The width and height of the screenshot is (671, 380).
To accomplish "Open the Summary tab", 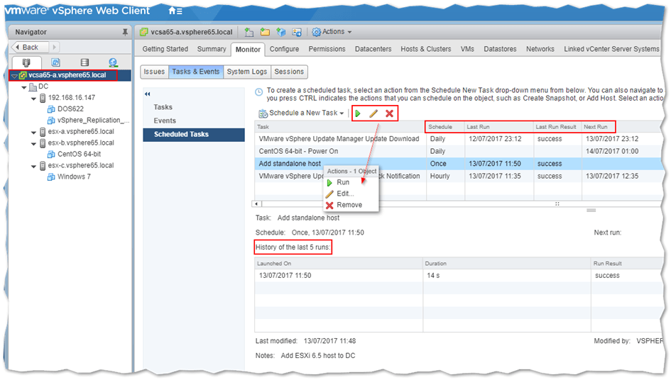I will (212, 49).
